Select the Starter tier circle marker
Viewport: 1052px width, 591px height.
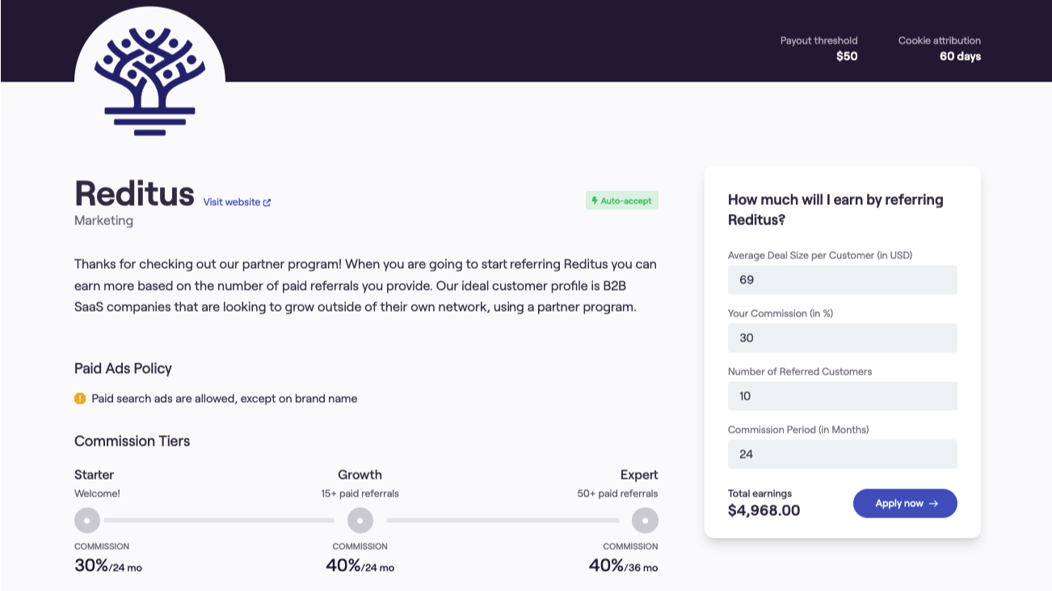click(x=87, y=520)
